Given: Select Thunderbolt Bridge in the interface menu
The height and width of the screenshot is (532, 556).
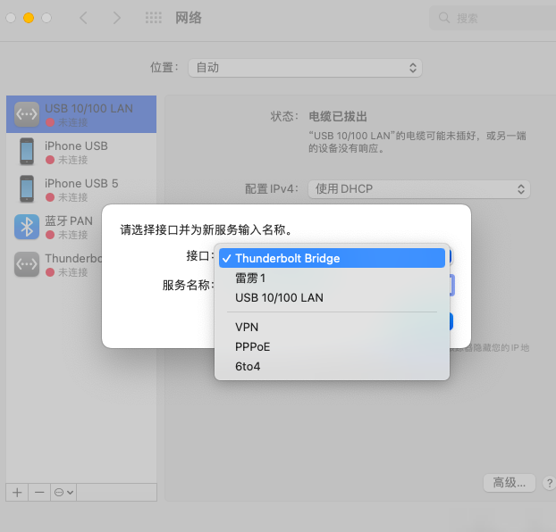Looking at the screenshot, I should pos(332,258).
